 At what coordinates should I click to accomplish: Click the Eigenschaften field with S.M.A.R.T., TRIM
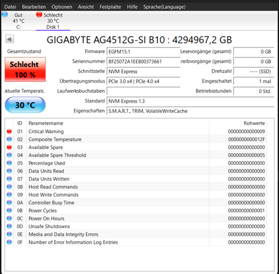[x=191, y=111]
